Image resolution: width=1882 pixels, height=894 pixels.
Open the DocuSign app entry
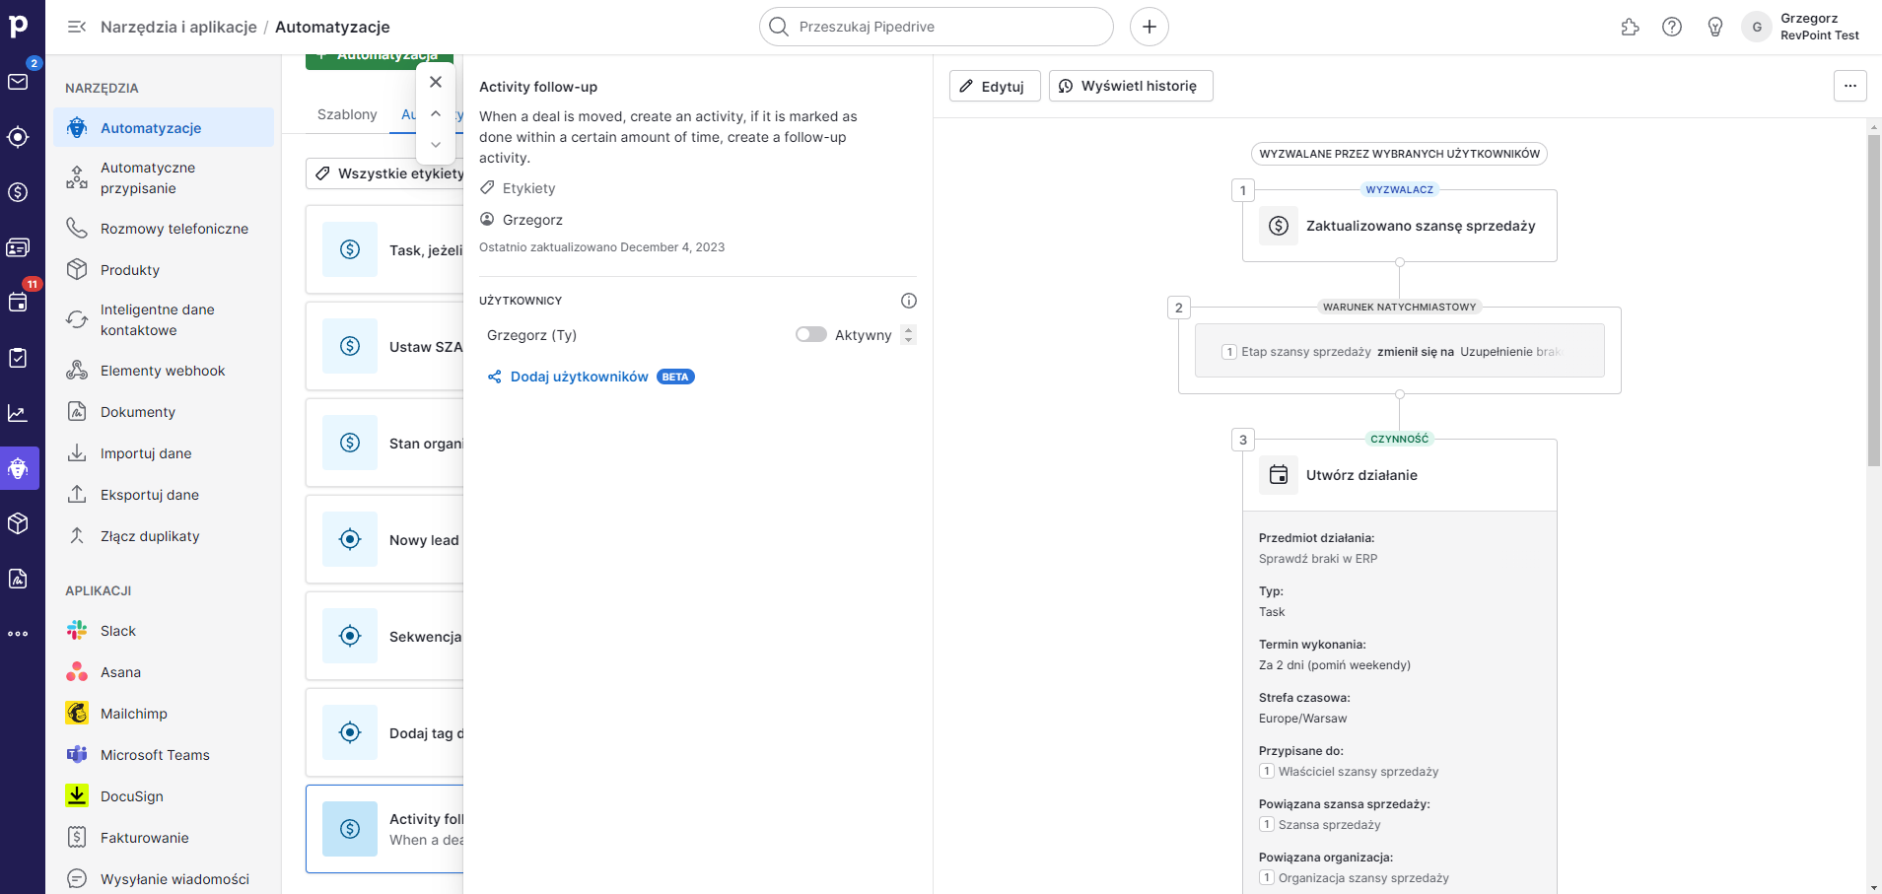165,796
